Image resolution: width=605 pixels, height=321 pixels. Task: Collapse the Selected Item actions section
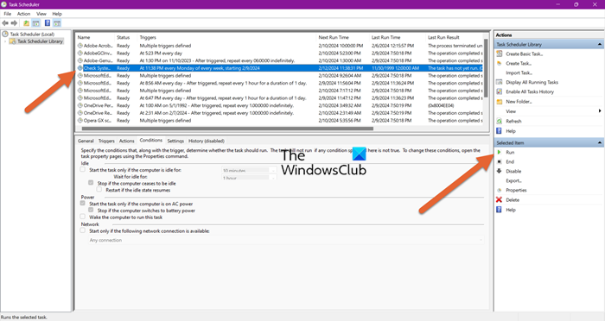pos(599,142)
